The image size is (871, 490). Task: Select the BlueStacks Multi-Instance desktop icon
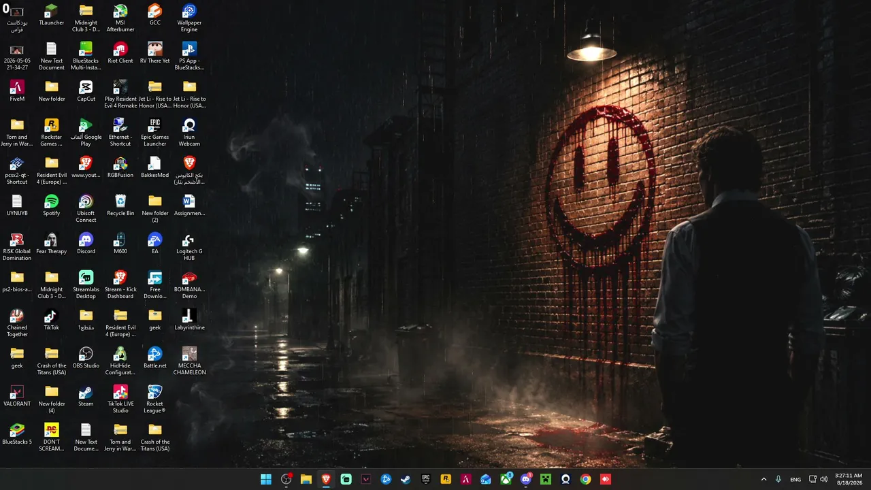point(86,56)
